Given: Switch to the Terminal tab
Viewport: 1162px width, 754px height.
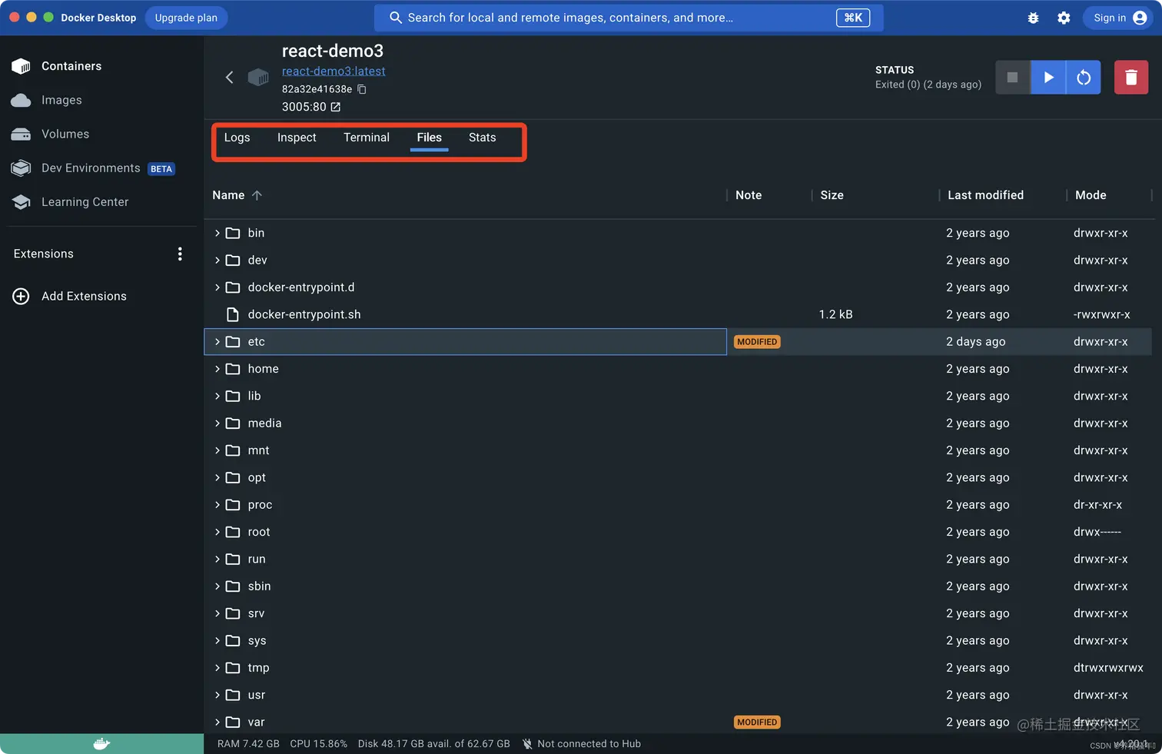Looking at the screenshot, I should point(367,138).
